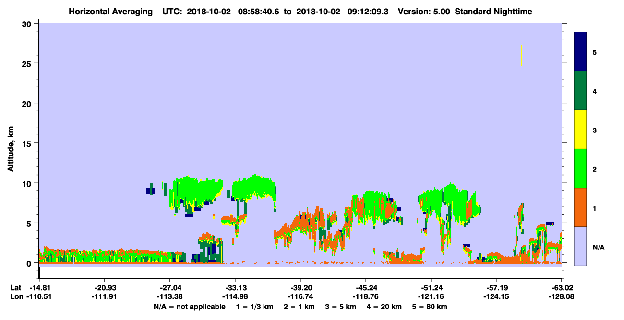Click the longitude -128.08 axis label
624x320 pixels.
[560, 296]
